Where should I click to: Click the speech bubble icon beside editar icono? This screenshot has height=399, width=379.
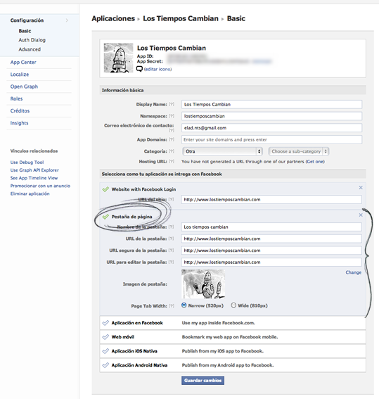[139, 69]
